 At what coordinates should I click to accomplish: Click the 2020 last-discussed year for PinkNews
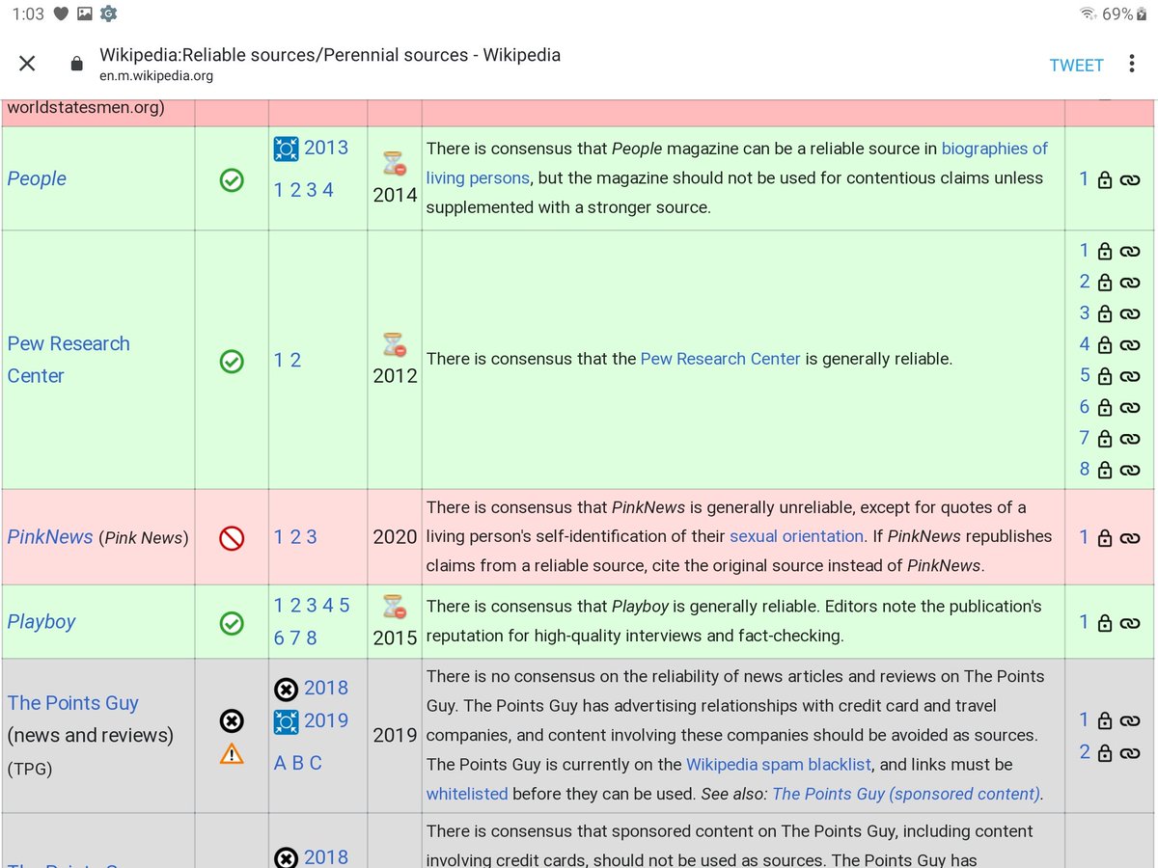[395, 537]
